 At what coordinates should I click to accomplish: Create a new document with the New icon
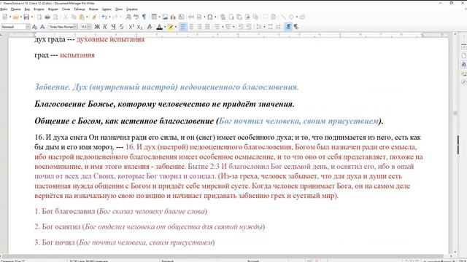5,17
